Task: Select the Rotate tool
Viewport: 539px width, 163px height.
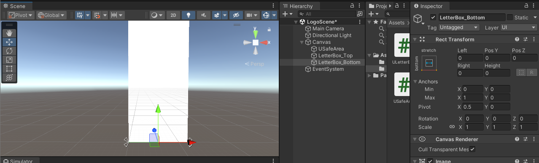Action: (x=9, y=51)
